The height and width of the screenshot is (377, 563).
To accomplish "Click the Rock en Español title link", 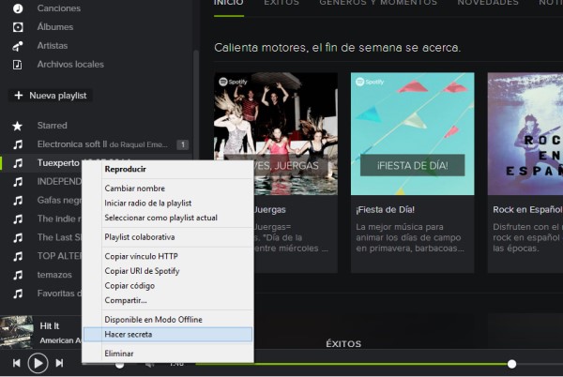I will (x=527, y=210).
